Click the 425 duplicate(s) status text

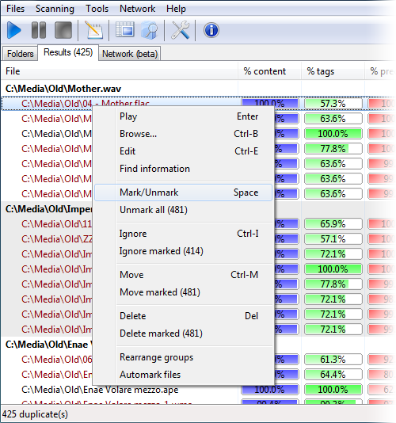coord(35,414)
